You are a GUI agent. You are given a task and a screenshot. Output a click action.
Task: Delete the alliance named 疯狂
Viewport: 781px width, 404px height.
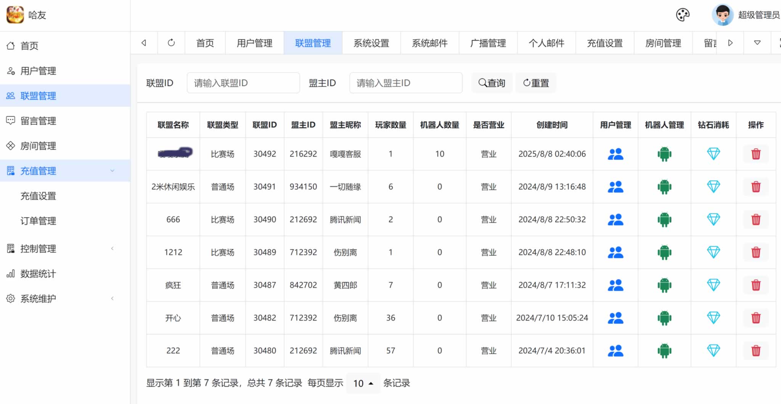pos(755,285)
